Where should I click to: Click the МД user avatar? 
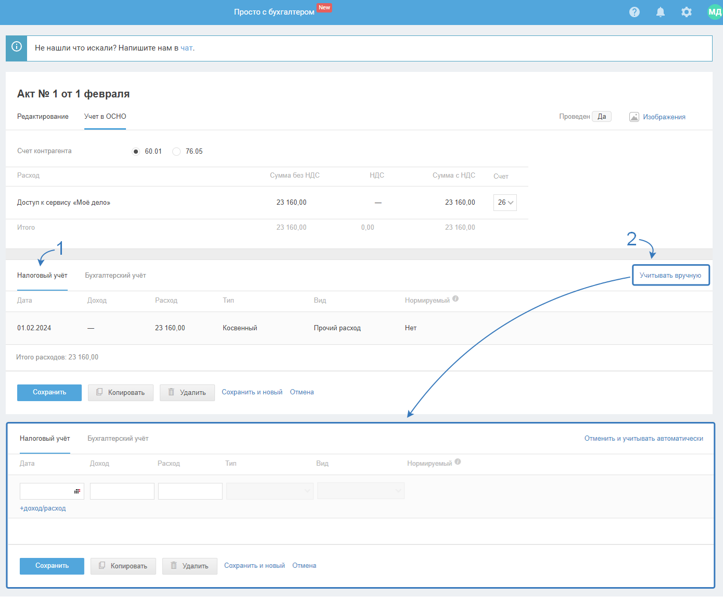[715, 12]
